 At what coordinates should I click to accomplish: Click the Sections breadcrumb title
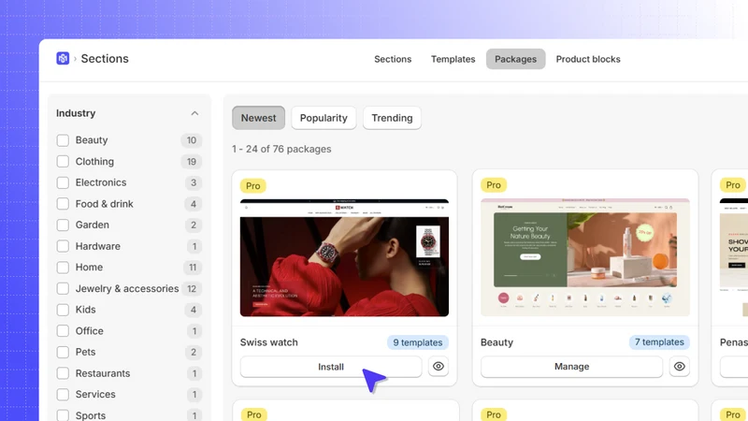point(105,58)
